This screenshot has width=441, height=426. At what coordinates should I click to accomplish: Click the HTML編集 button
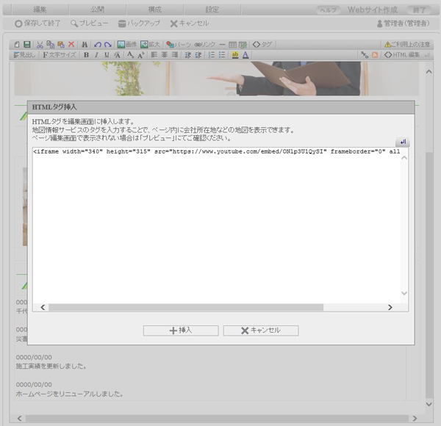point(402,55)
